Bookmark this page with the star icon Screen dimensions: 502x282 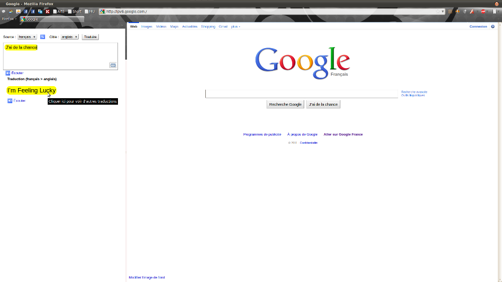click(x=438, y=12)
